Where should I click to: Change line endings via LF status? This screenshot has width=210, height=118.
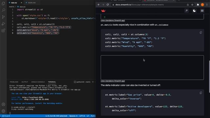tap(88, 116)
